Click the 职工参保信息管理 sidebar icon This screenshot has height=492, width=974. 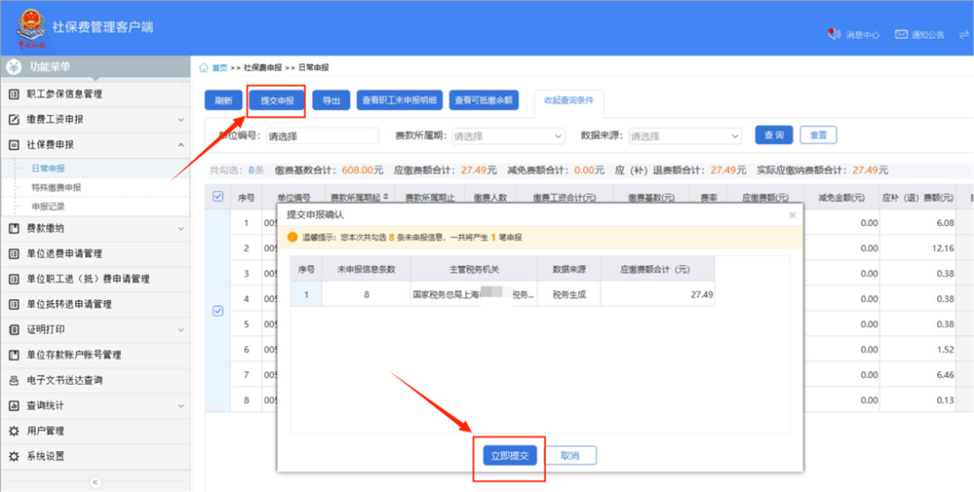point(14,94)
